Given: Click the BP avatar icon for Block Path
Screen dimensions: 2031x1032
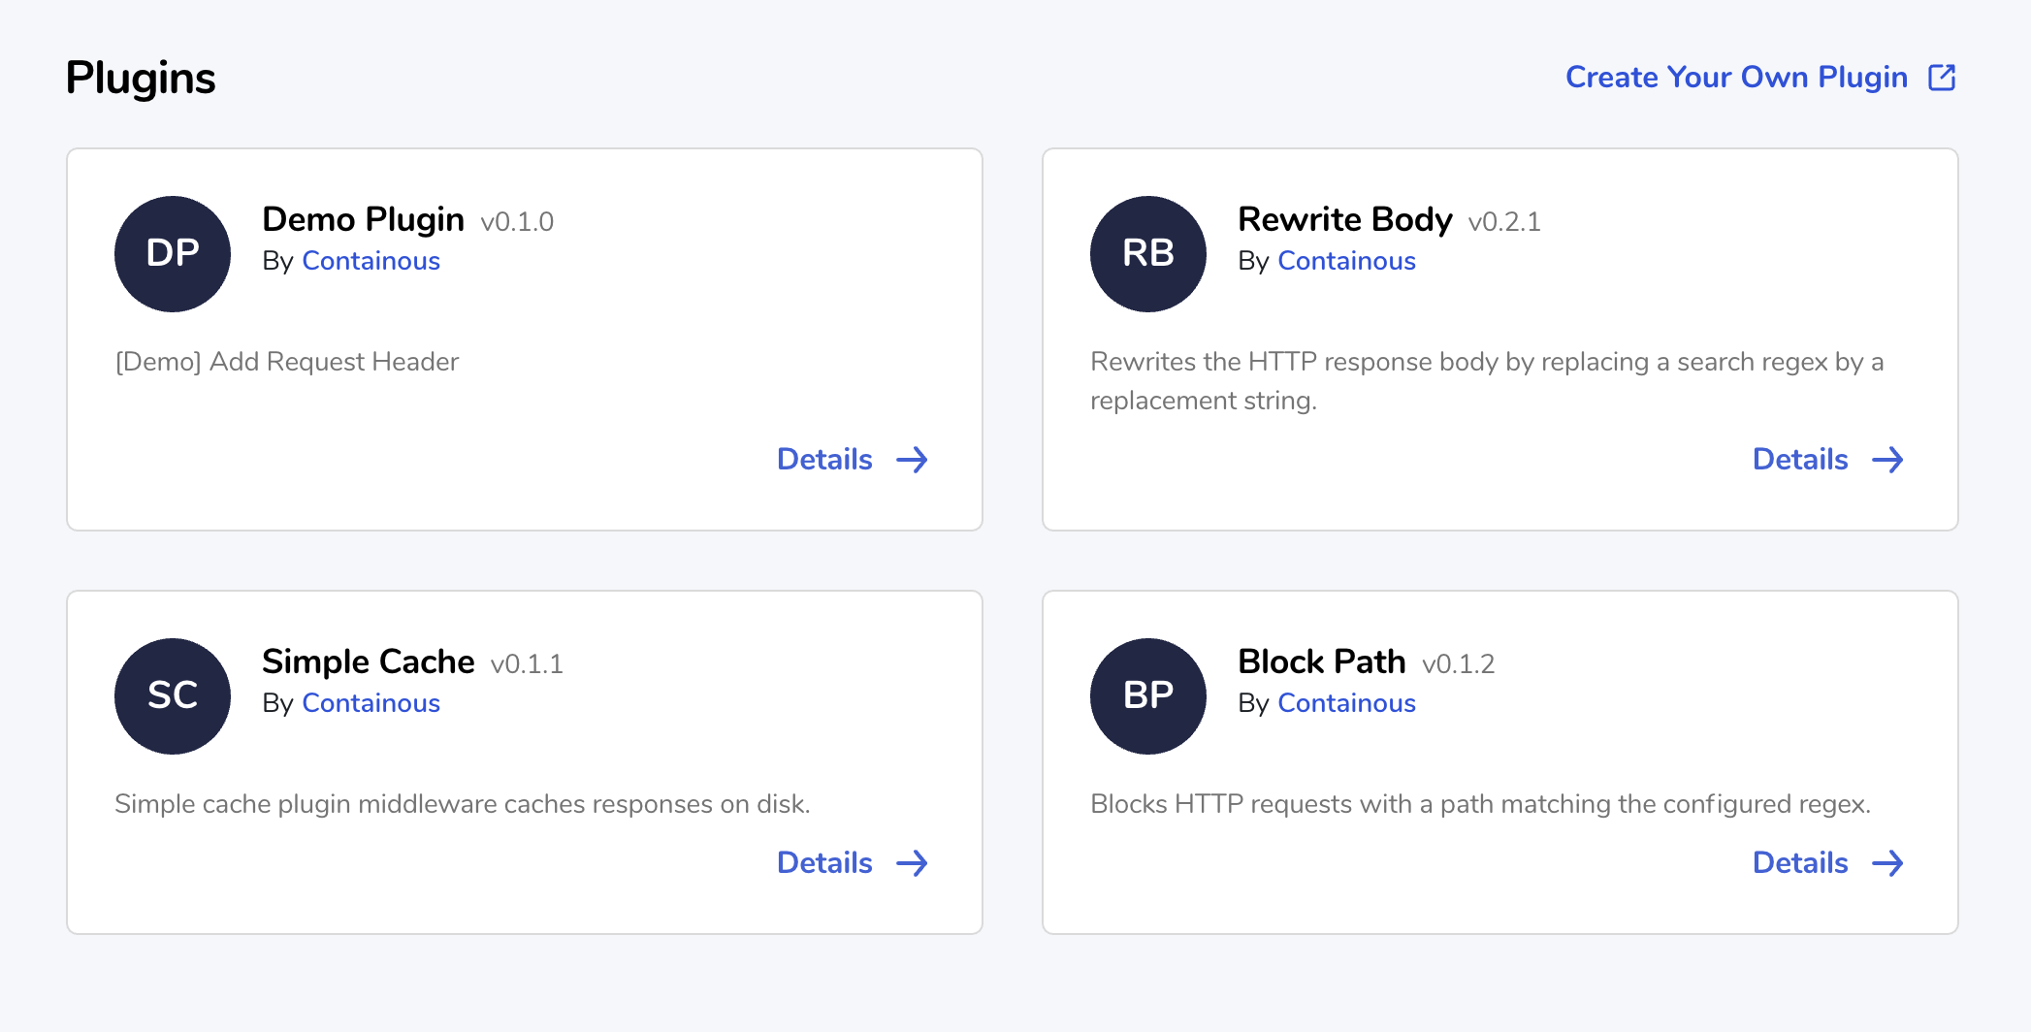Looking at the screenshot, I should [x=1147, y=695].
